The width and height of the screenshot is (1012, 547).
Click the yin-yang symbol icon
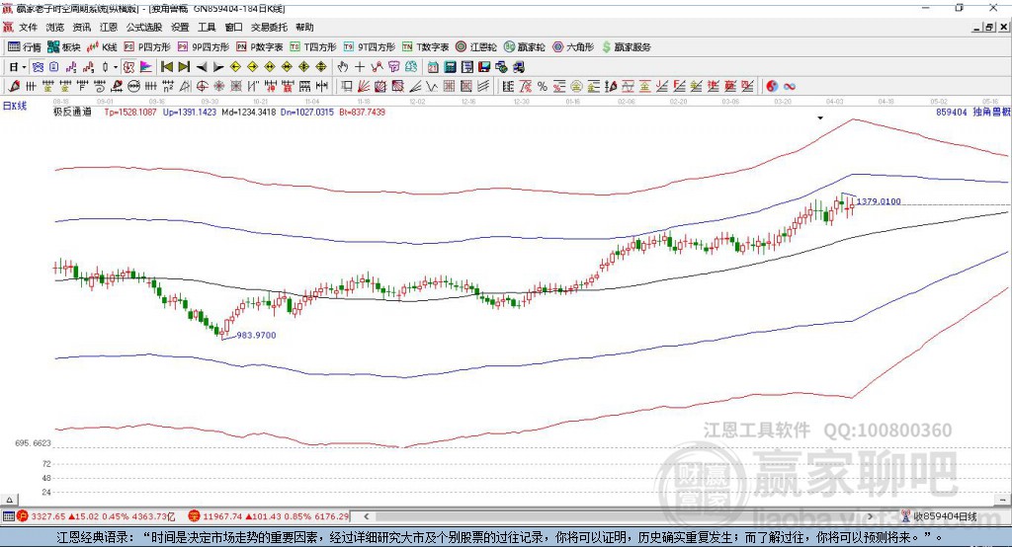772,87
